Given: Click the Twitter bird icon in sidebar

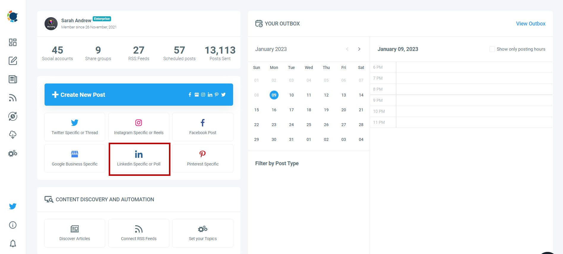Looking at the screenshot, I should point(13,206).
